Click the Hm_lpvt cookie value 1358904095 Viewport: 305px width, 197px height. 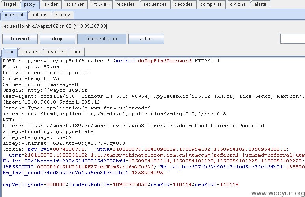(x=147, y=173)
